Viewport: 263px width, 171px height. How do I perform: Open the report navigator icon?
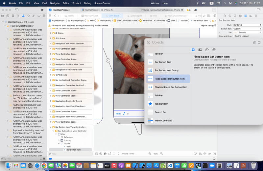coord(44,16)
